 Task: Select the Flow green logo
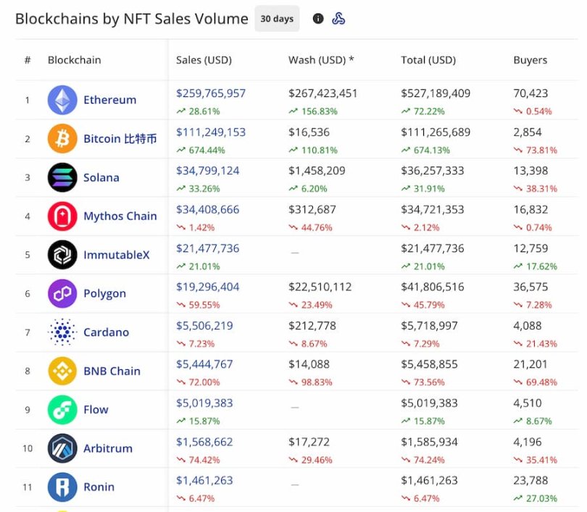coord(62,410)
